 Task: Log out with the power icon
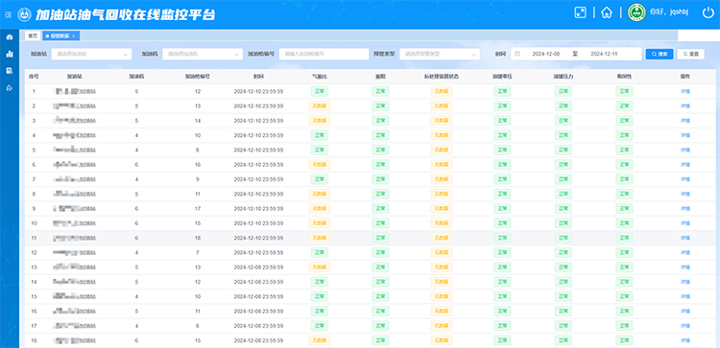pyautogui.click(x=708, y=12)
